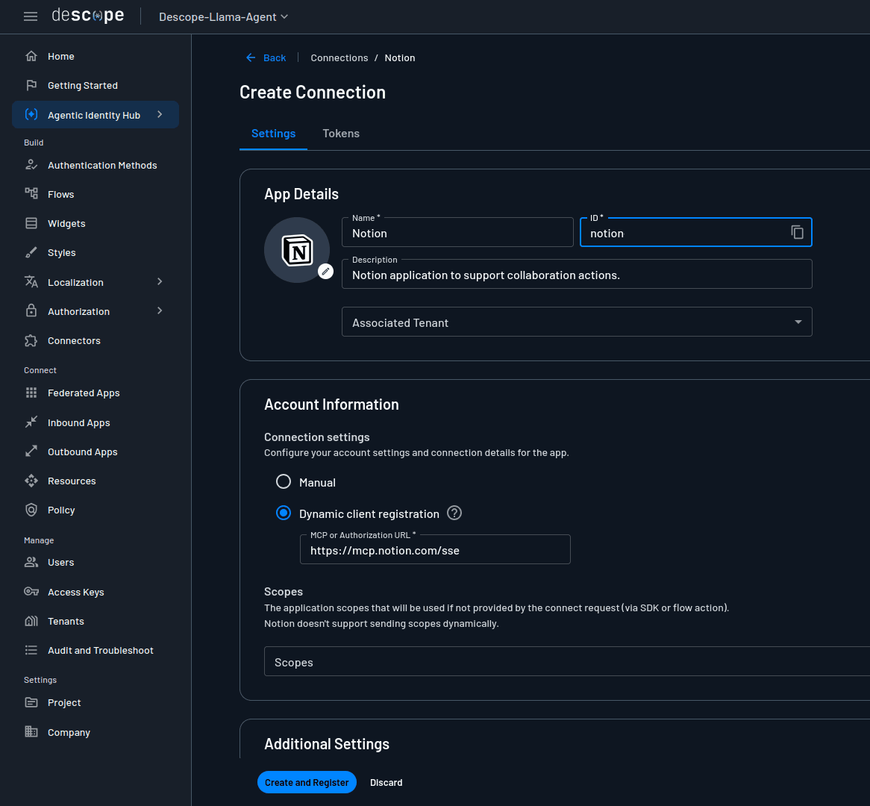The height and width of the screenshot is (806, 870).
Task: Click the Widgets icon
Action: click(x=31, y=223)
